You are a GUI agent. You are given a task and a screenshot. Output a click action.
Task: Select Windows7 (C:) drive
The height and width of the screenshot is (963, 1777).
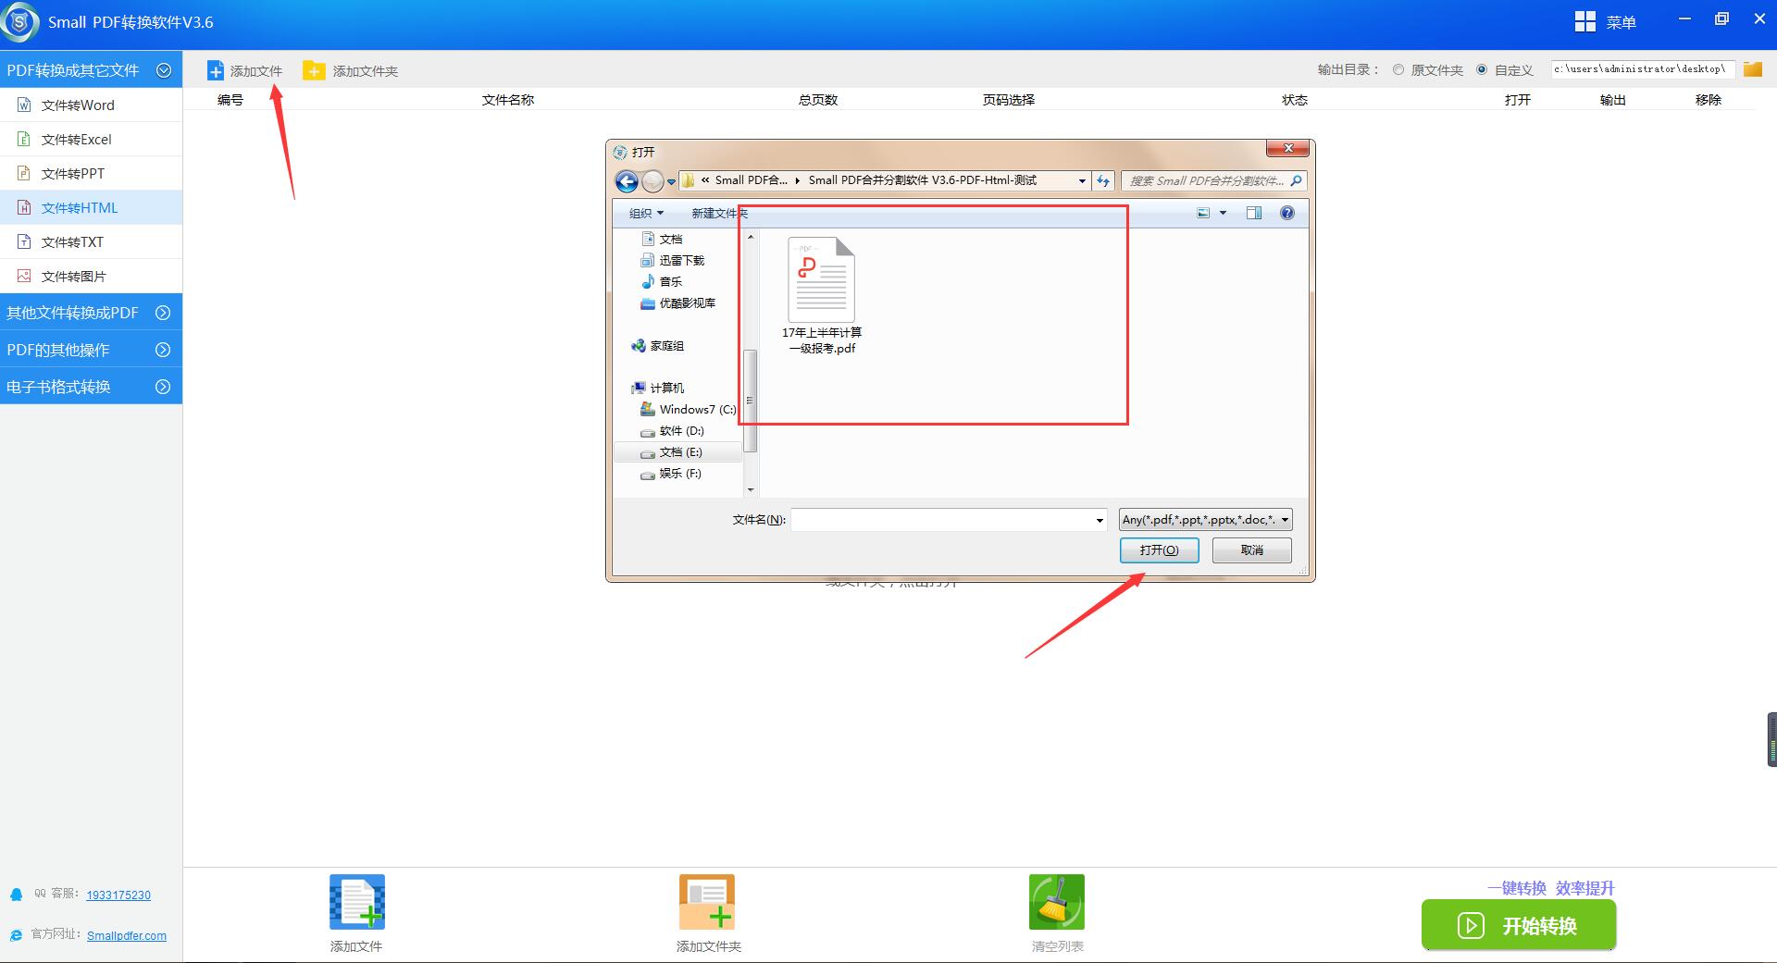pyautogui.click(x=689, y=409)
